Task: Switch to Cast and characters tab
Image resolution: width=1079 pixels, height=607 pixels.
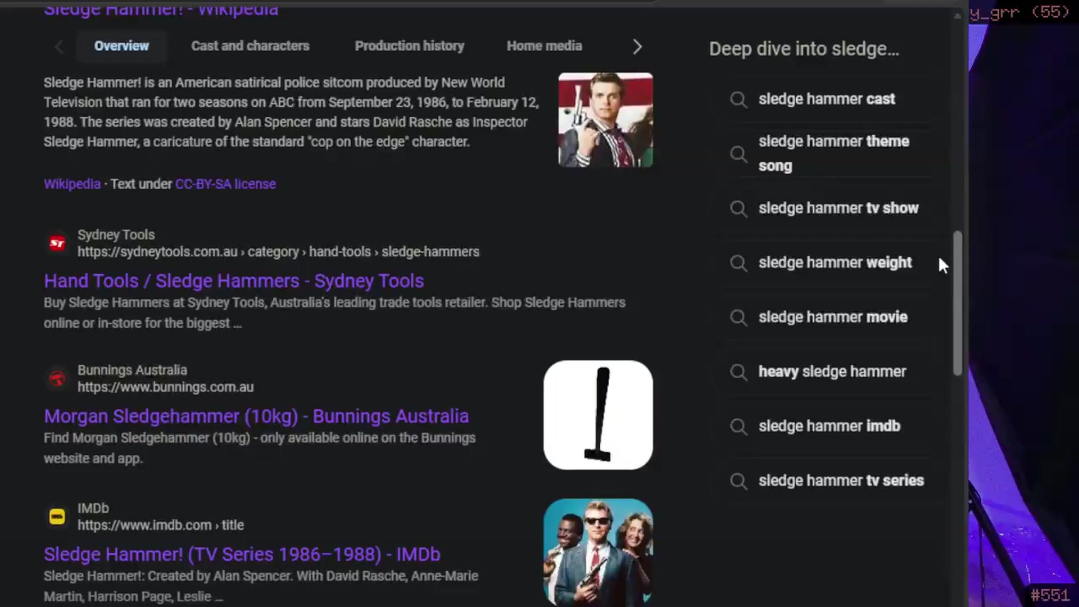Action: 250,46
